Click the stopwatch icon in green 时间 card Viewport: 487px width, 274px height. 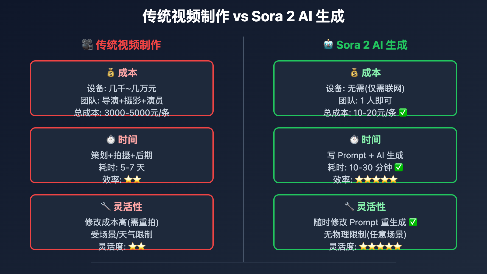point(354,140)
